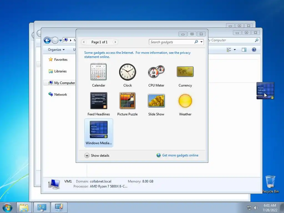Minimize the gadget gallery window
284x213 pixels.
coord(183,34)
